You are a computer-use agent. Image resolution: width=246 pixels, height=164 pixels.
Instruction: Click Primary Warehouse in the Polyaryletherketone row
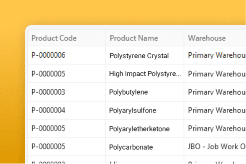tap(217, 128)
